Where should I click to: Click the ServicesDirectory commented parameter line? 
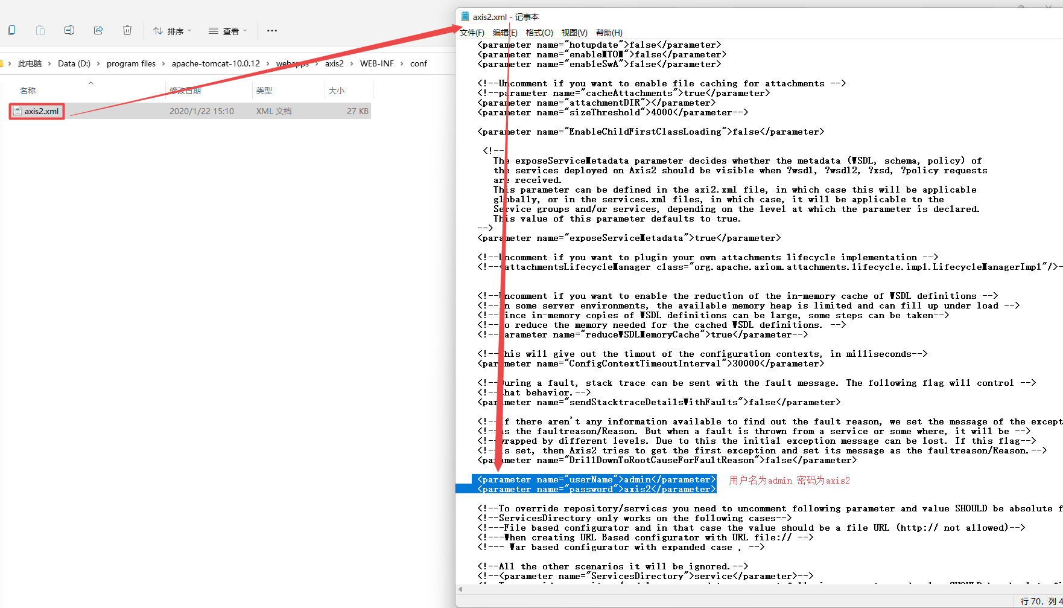point(646,576)
